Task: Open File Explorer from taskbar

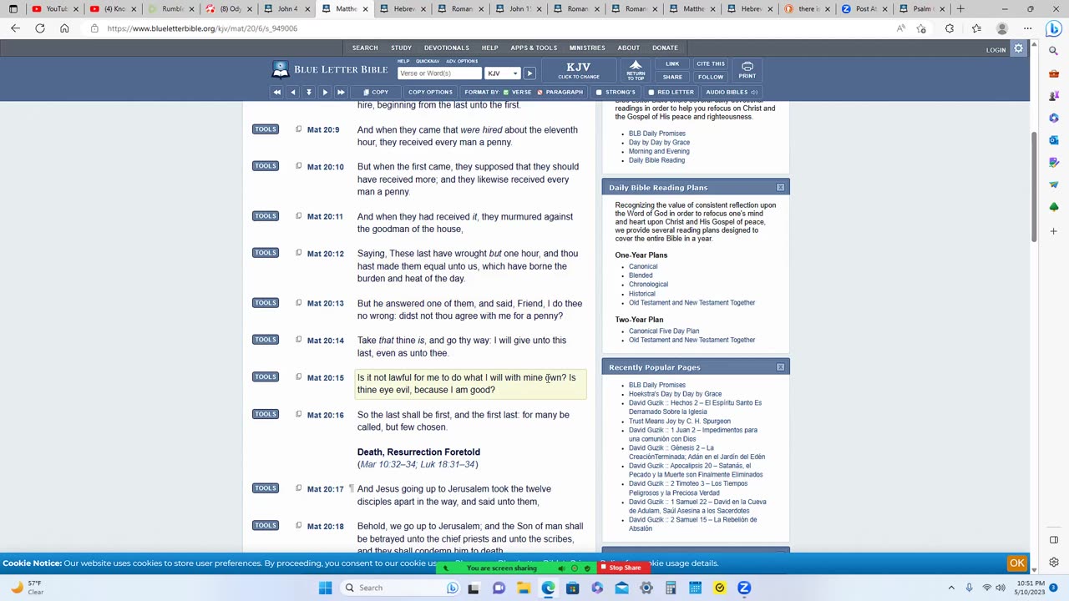Action: tap(523, 588)
